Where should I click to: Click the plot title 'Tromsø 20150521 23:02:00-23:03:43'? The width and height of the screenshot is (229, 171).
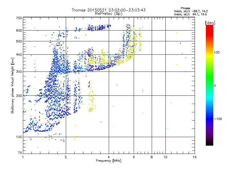tap(108, 10)
